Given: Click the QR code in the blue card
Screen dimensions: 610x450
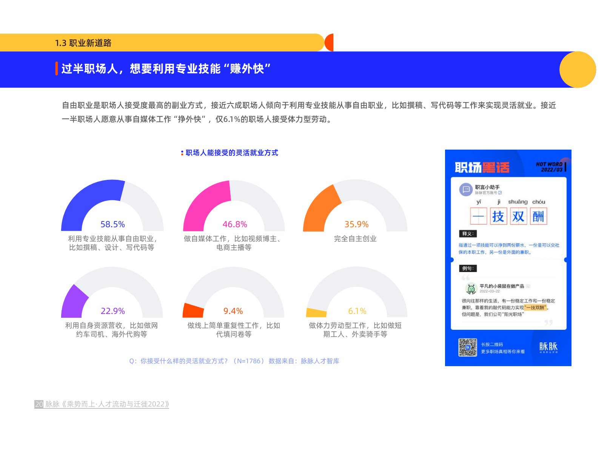Looking at the screenshot, I should 467,347.
